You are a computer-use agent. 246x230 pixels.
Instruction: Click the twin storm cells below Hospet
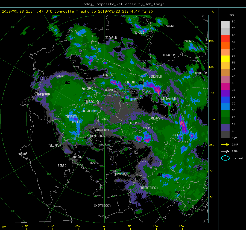pyautogui.click(x=143, y=138)
